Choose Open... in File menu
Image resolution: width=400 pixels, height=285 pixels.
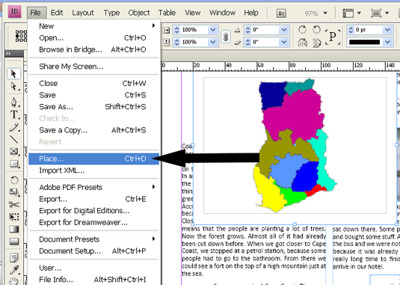point(94,37)
